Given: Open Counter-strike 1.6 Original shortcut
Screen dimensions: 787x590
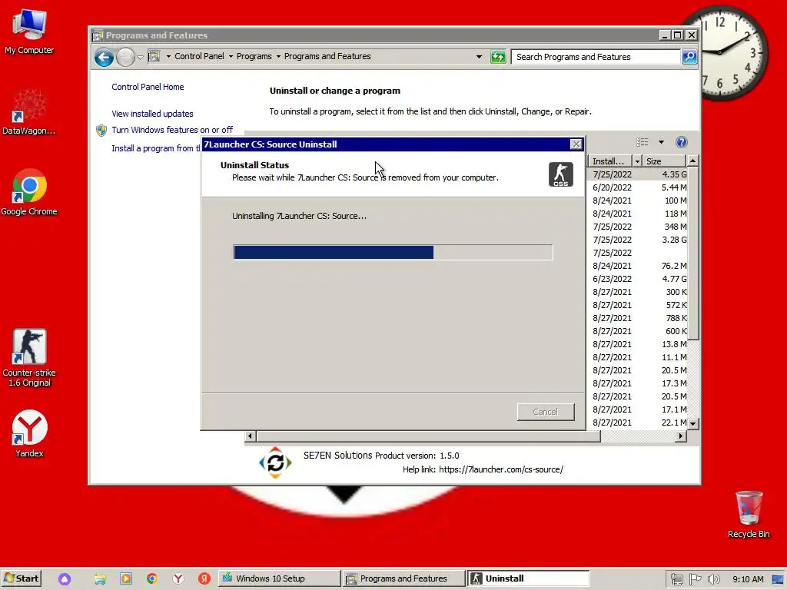Looking at the screenshot, I should coord(29,358).
